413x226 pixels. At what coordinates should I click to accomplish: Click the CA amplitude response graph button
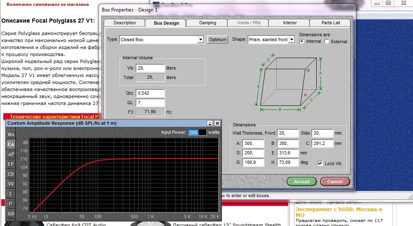(x=11, y=144)
